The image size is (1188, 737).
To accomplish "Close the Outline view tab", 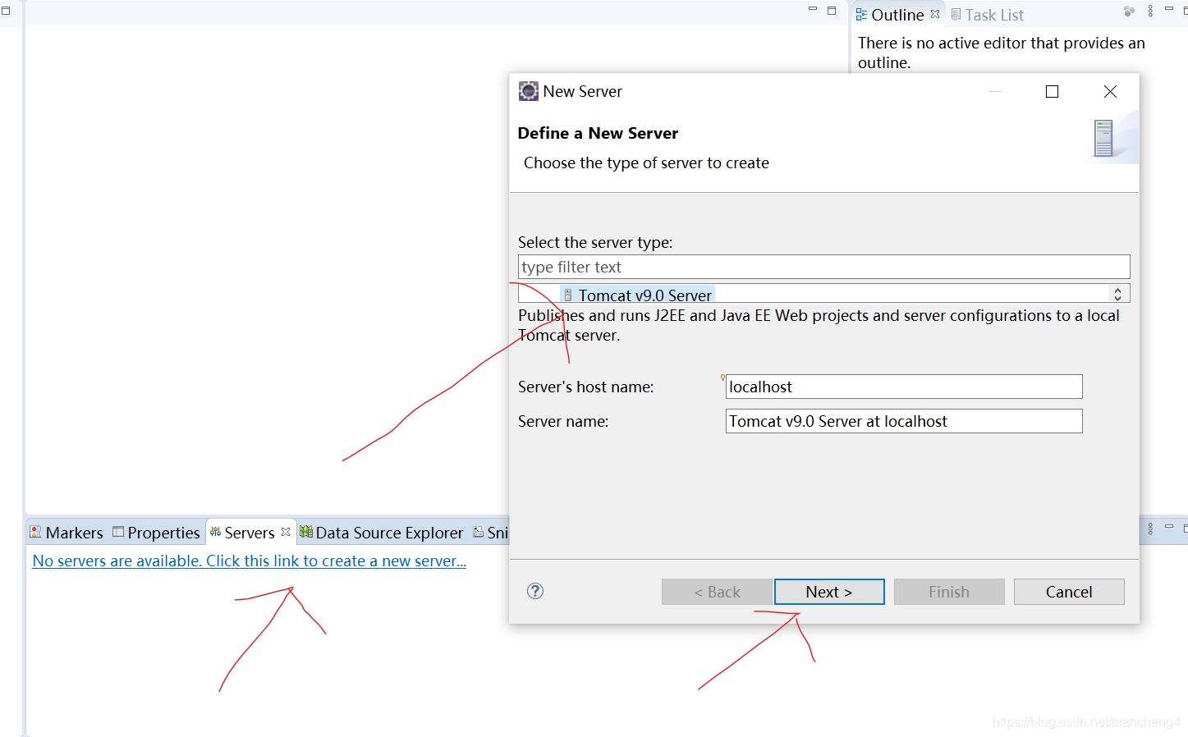I will [935, 14].
